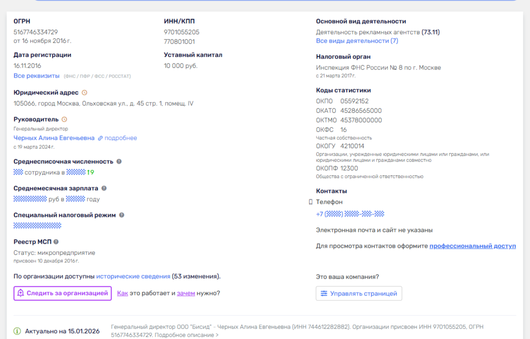
Task: Select ОКАТО code 45286565000
Action: tap(361, 111)
